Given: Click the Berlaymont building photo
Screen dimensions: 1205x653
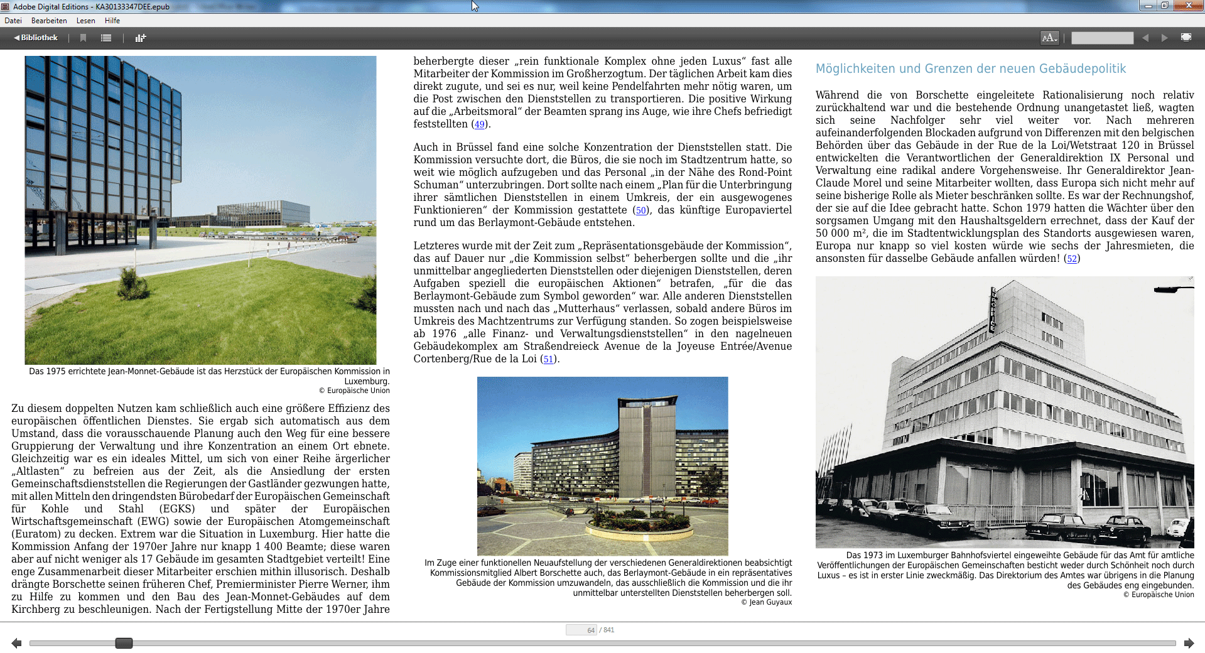Looking at the screenshot, I should [x=602, y=465].
